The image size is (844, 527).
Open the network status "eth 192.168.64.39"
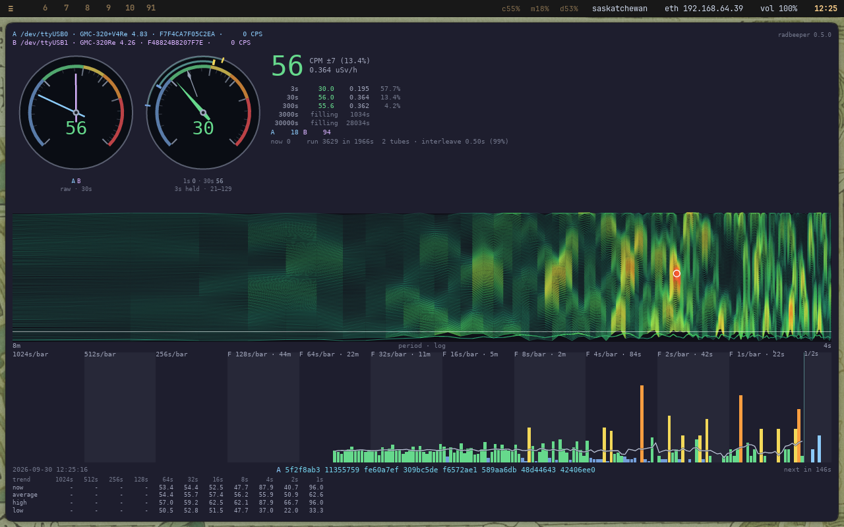coord(704,9)
